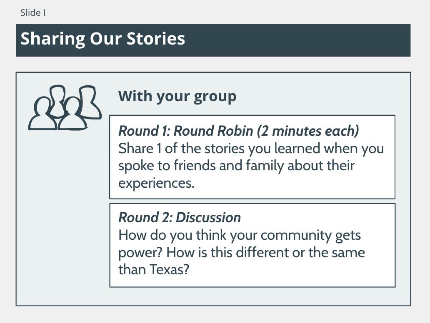This screenshot has height=323, width=430.
Task: Click the 'Round 2: Discussion' heading
Action: pyautogui.click(x=180, y=218)
